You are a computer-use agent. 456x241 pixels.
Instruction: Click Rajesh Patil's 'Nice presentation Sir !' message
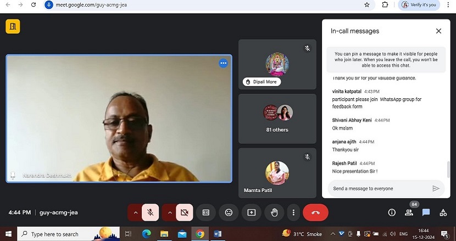coord(355,171)
